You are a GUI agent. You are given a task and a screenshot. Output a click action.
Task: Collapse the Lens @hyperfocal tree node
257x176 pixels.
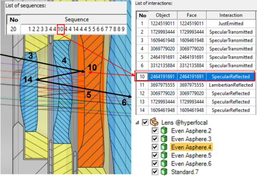(x=139, y=122)
